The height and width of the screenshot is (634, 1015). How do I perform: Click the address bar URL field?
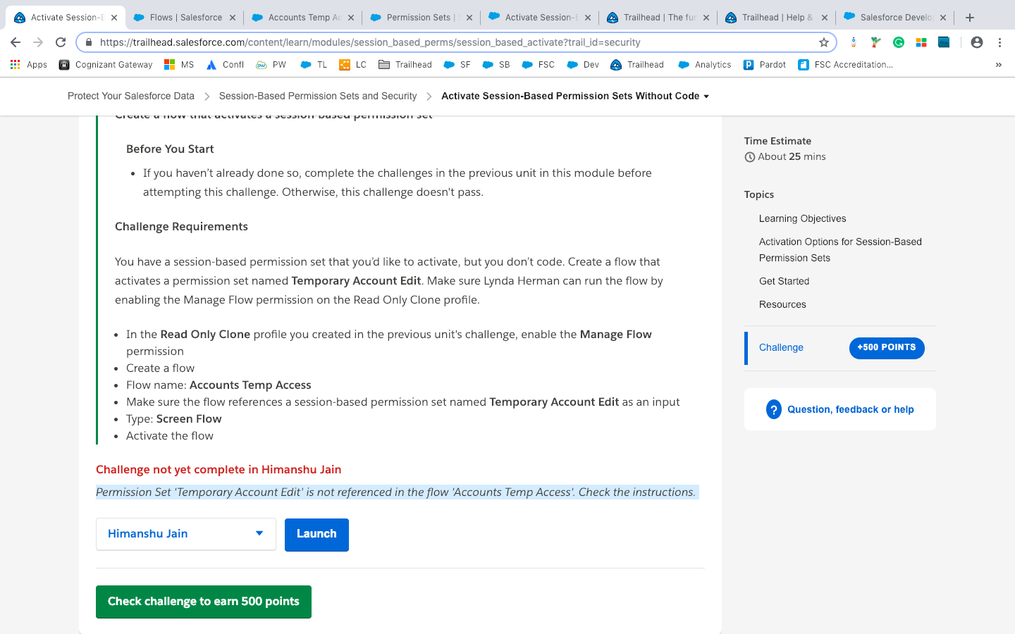click(451, 42)
